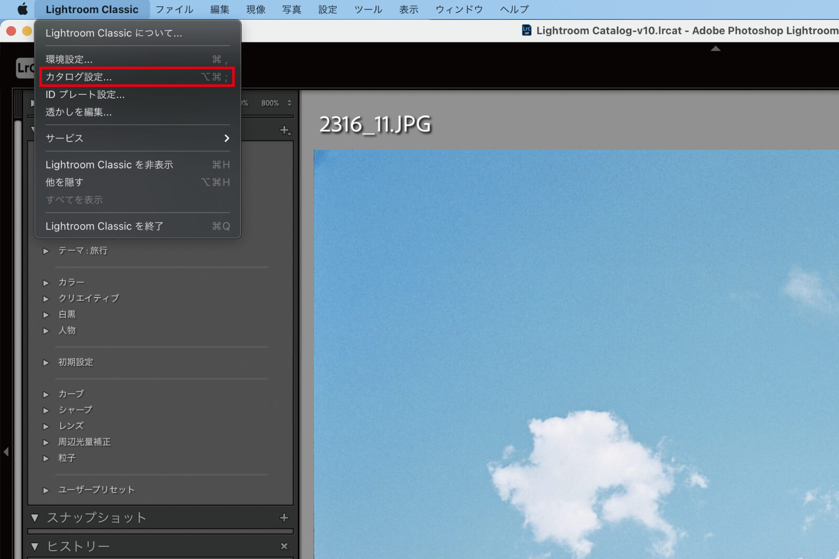Open the ウィンドウ menu
Image resolution: width=839 pixels, height=559 pixels.
(459, 9)
